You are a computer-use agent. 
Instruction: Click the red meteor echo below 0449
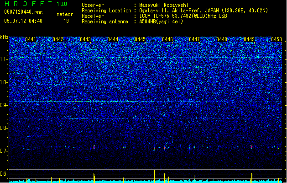point(252,146)
